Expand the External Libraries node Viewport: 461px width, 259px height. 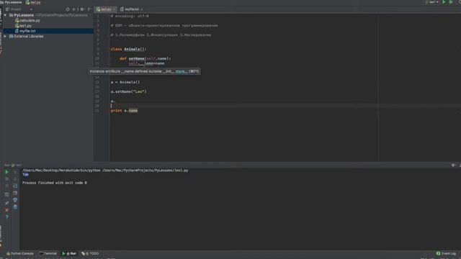pos(5,36)
